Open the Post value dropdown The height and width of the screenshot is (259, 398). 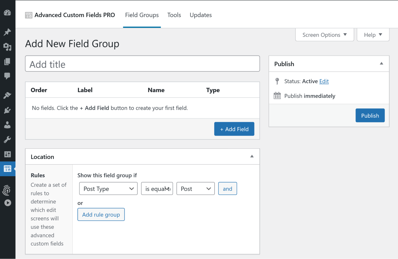195,189
